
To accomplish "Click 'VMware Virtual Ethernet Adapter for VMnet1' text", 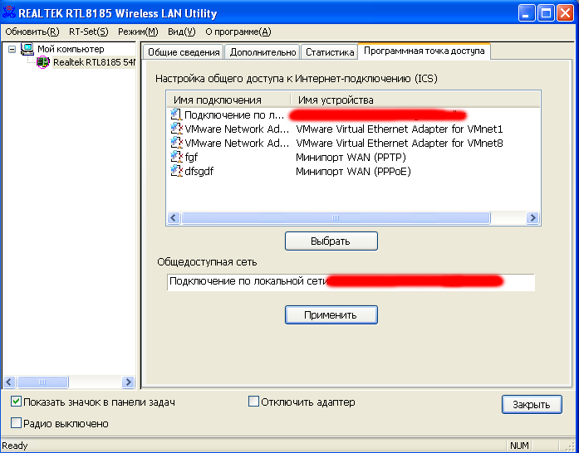I will point(400,129).
